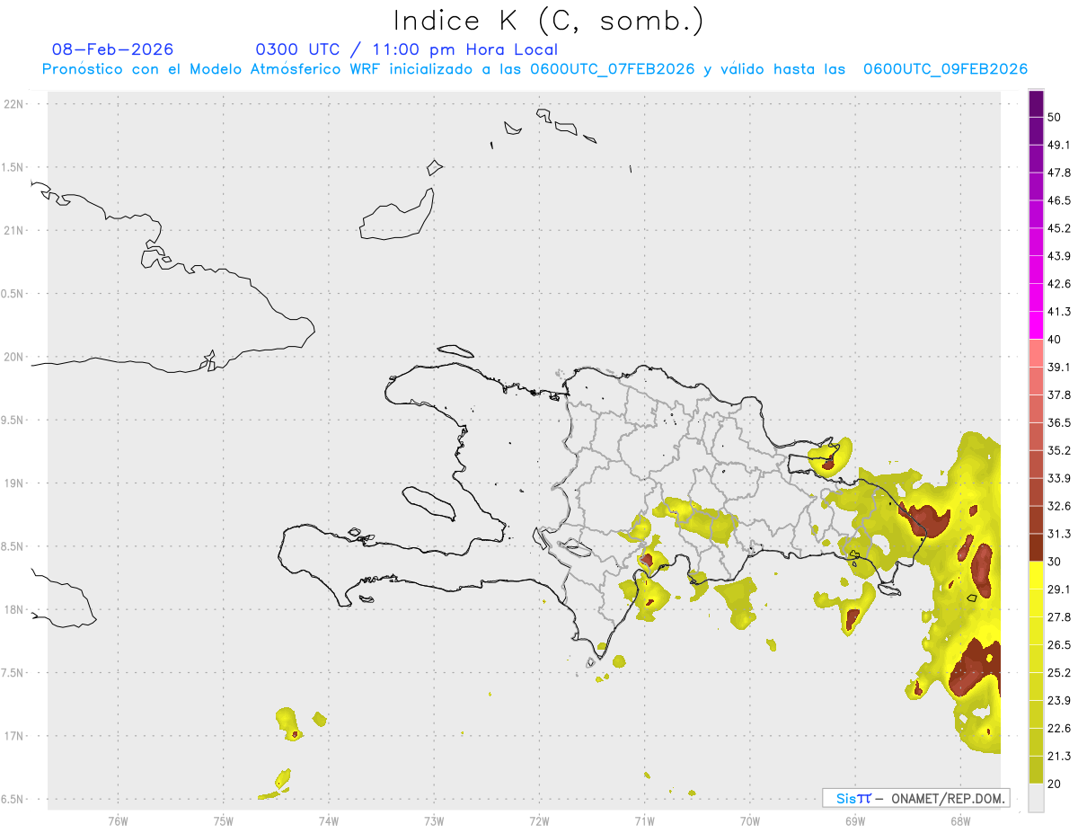Click the "18N" latitude label
The height and width of the screenshot is (833, 1078).
14,609
